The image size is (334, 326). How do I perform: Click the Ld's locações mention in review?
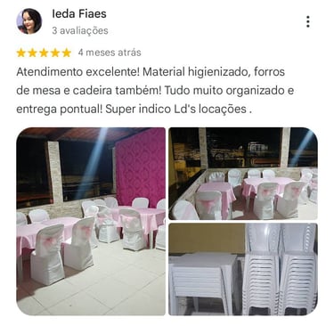[x=209, y=109]
